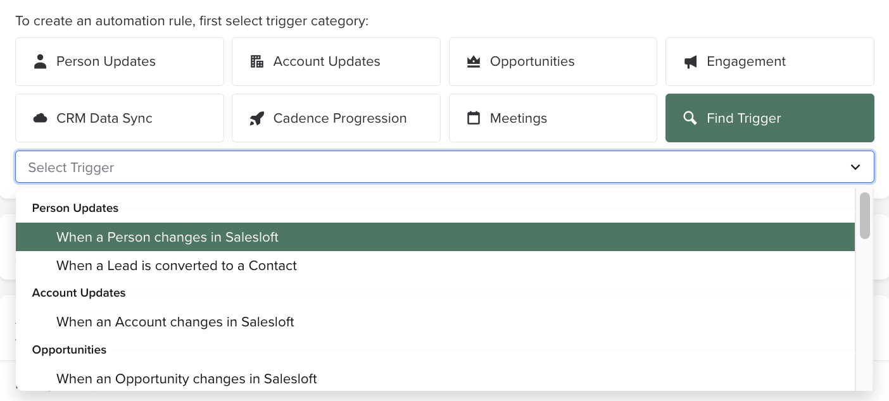Viewport: 889px width, 401px height.
Task: Click the megaphone icon on Engagement
Action: [690, 61]
